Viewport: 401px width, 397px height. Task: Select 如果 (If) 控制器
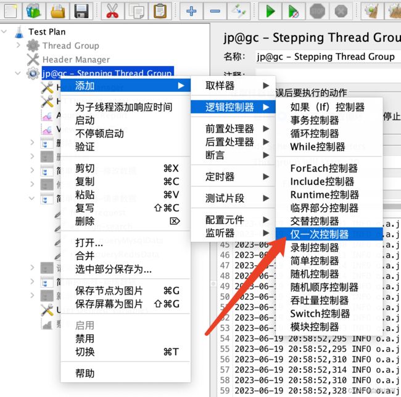point(329,107)
